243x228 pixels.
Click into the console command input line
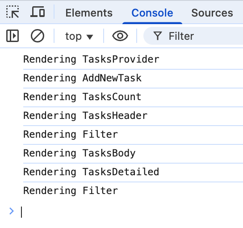click(x=132, y=212)
